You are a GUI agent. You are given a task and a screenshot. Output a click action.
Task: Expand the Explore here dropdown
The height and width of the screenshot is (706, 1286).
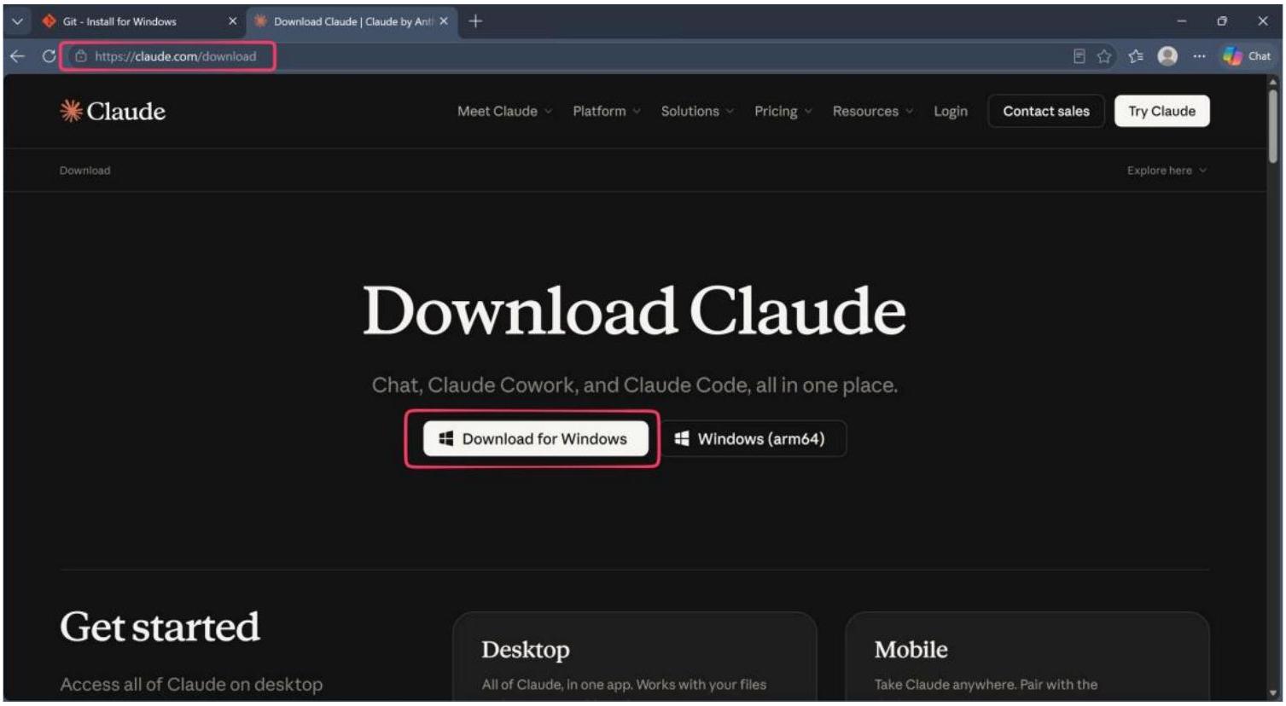click(1167, 171)
